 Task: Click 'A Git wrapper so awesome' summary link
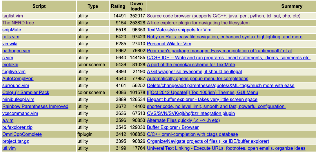[194, 72]
